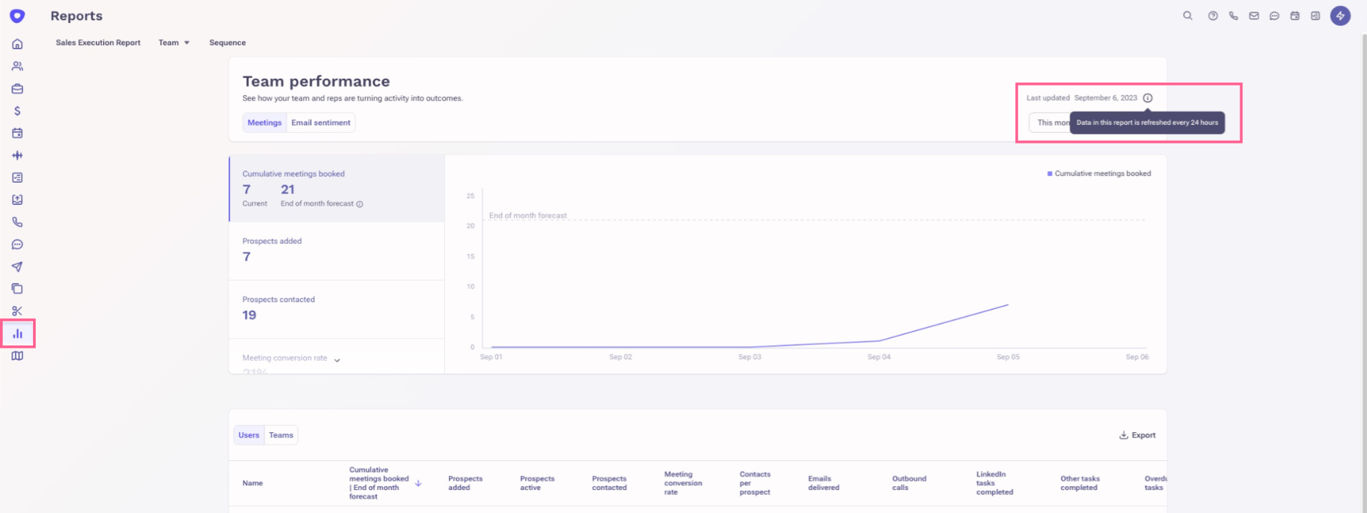
Task: Click the Other tasks completed column header
Action: tap(1080, 483)
